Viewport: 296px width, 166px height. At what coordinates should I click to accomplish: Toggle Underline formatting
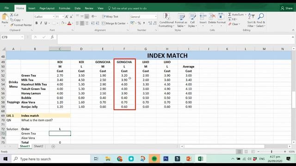click(46, 23)
